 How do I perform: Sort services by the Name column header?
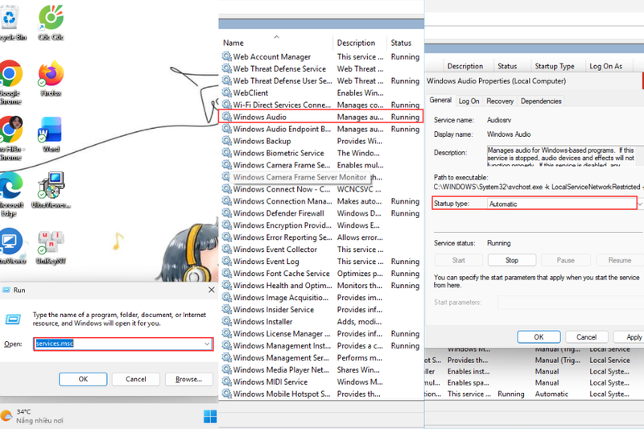coord(276,43)
